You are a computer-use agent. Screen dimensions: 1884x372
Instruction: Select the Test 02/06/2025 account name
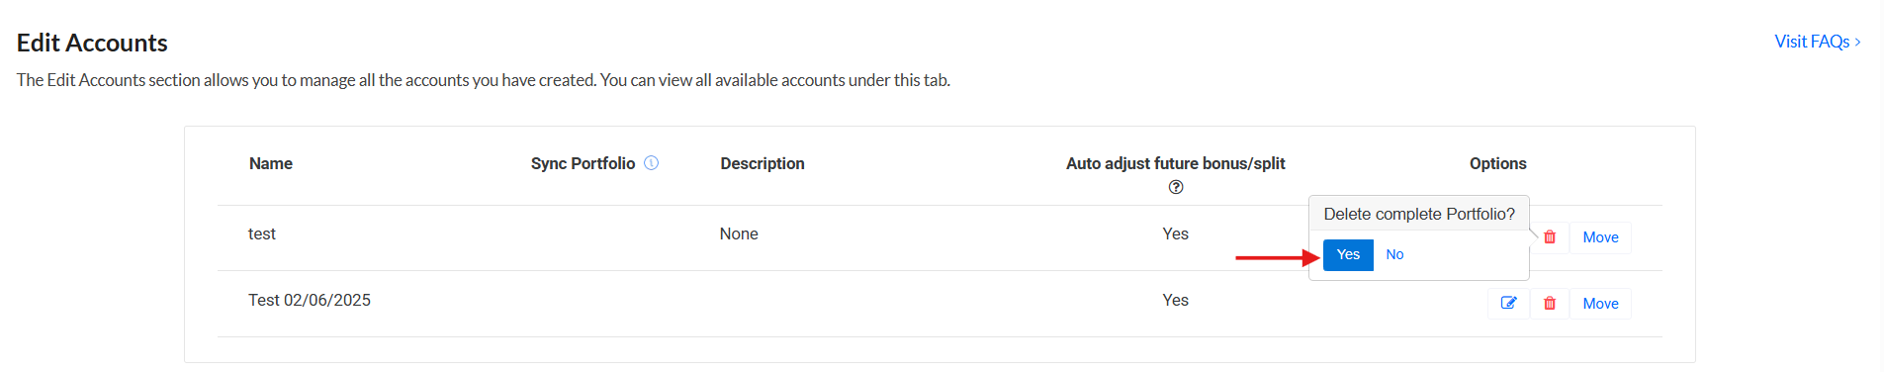click(310, 300)
